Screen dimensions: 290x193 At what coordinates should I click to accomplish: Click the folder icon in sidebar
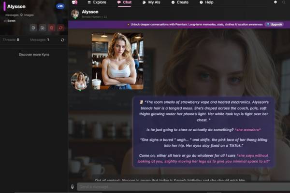[x=43, y=28]
